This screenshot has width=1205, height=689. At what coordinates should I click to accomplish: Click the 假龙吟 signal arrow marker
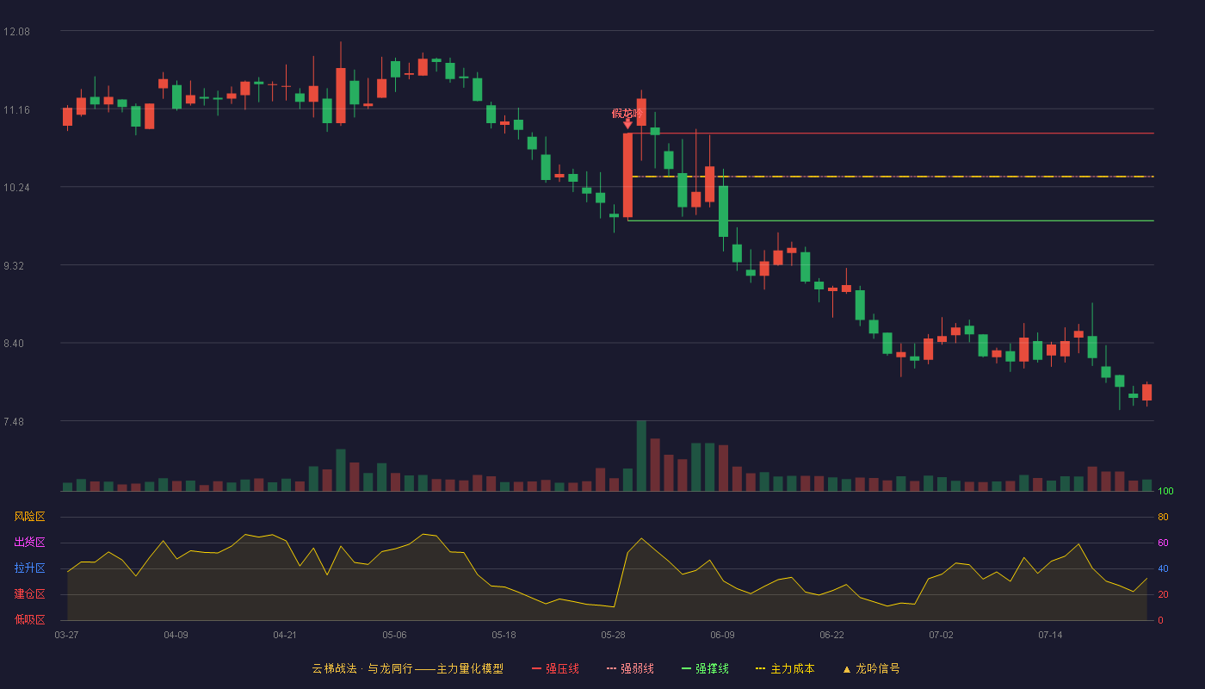(627, 125)
